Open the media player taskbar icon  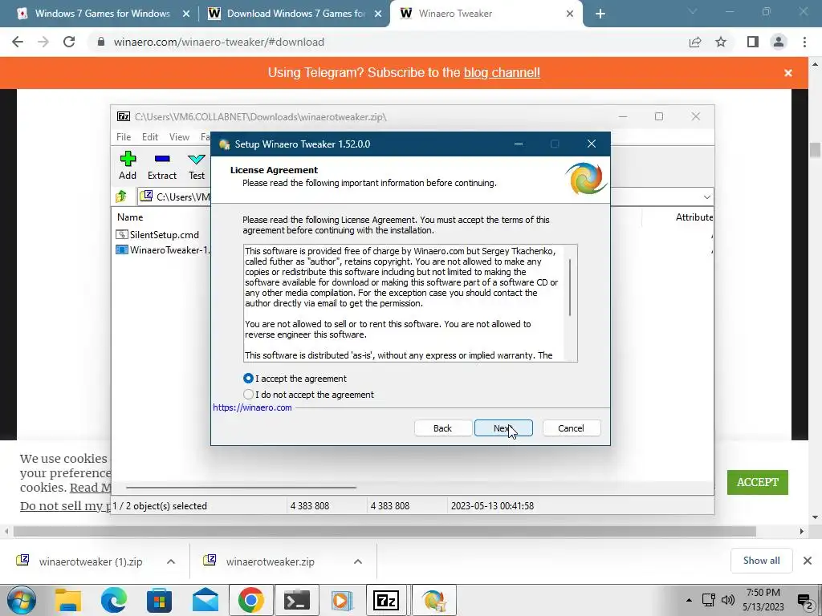(x=341, y=600)
